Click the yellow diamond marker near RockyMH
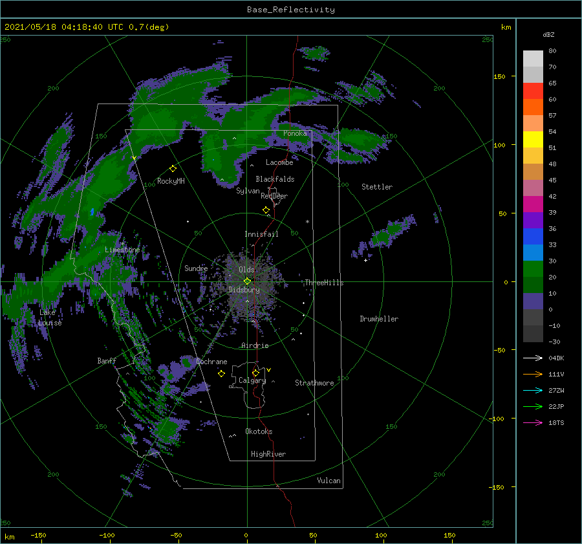 point(173,169)
